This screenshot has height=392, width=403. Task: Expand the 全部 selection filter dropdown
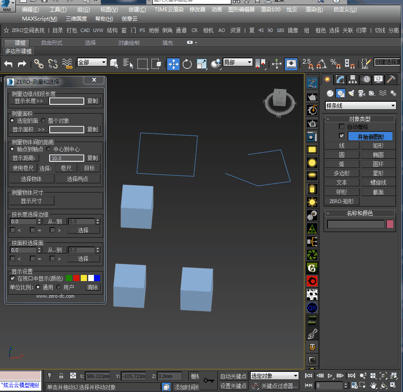coord(92,62)
